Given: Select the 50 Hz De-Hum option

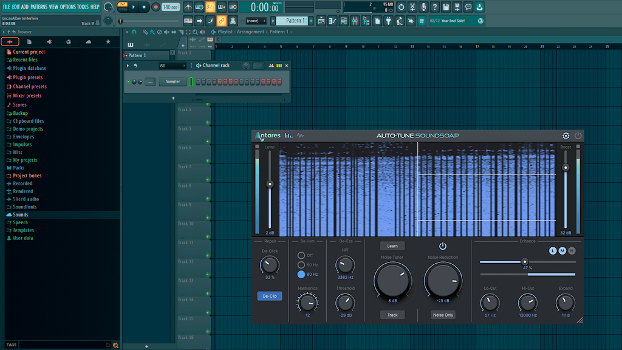Looking at the screenshot, I should [x=301, y=265].
